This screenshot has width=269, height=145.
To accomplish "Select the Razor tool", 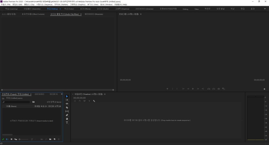I will 67,108.
